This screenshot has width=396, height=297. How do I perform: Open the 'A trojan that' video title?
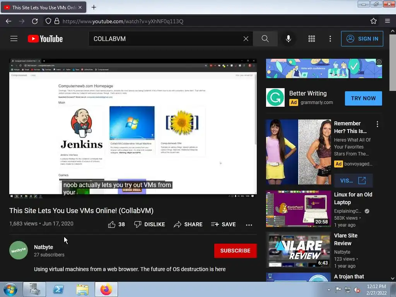click(349, 277)
